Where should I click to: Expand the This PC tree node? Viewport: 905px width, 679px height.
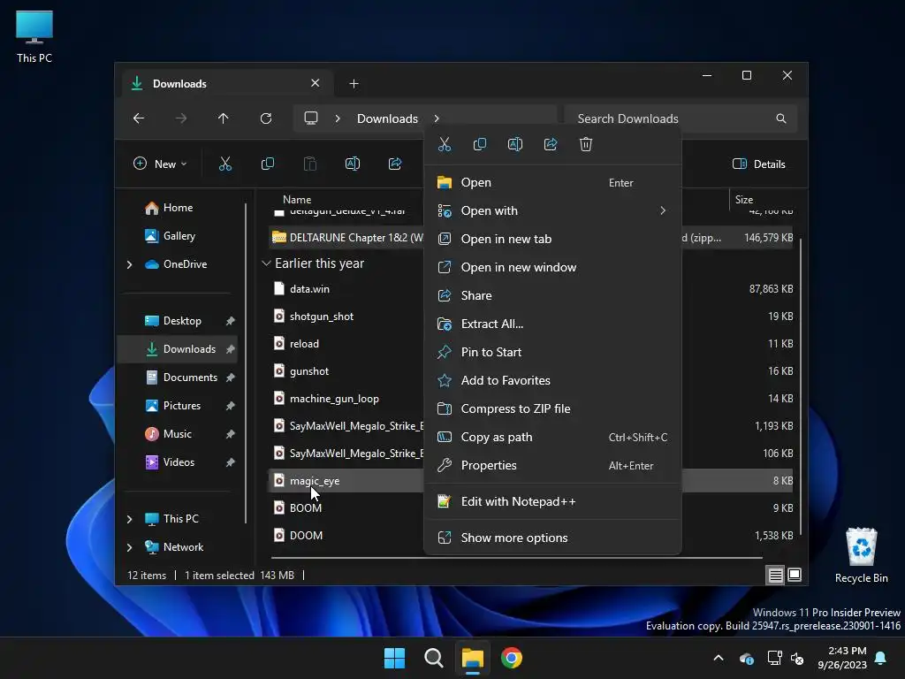129,519
